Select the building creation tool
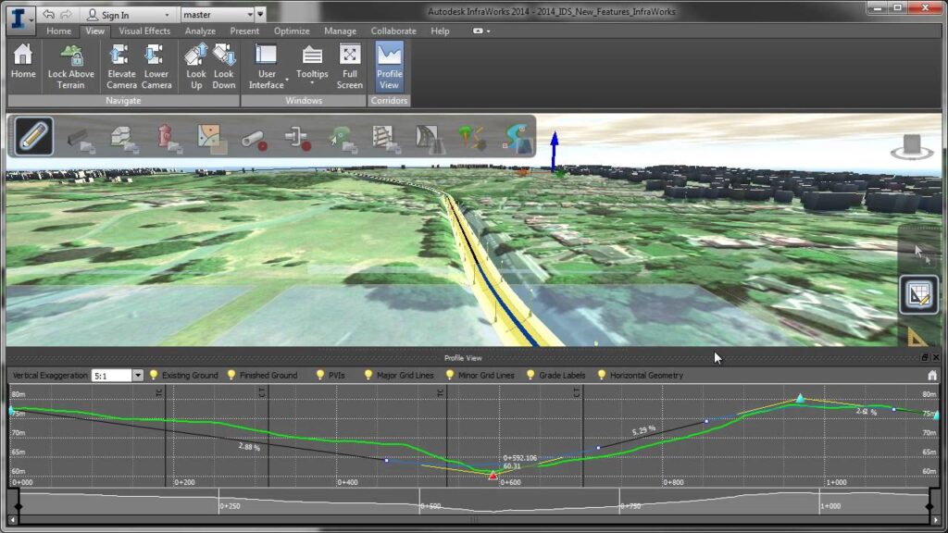 (123, 138)
